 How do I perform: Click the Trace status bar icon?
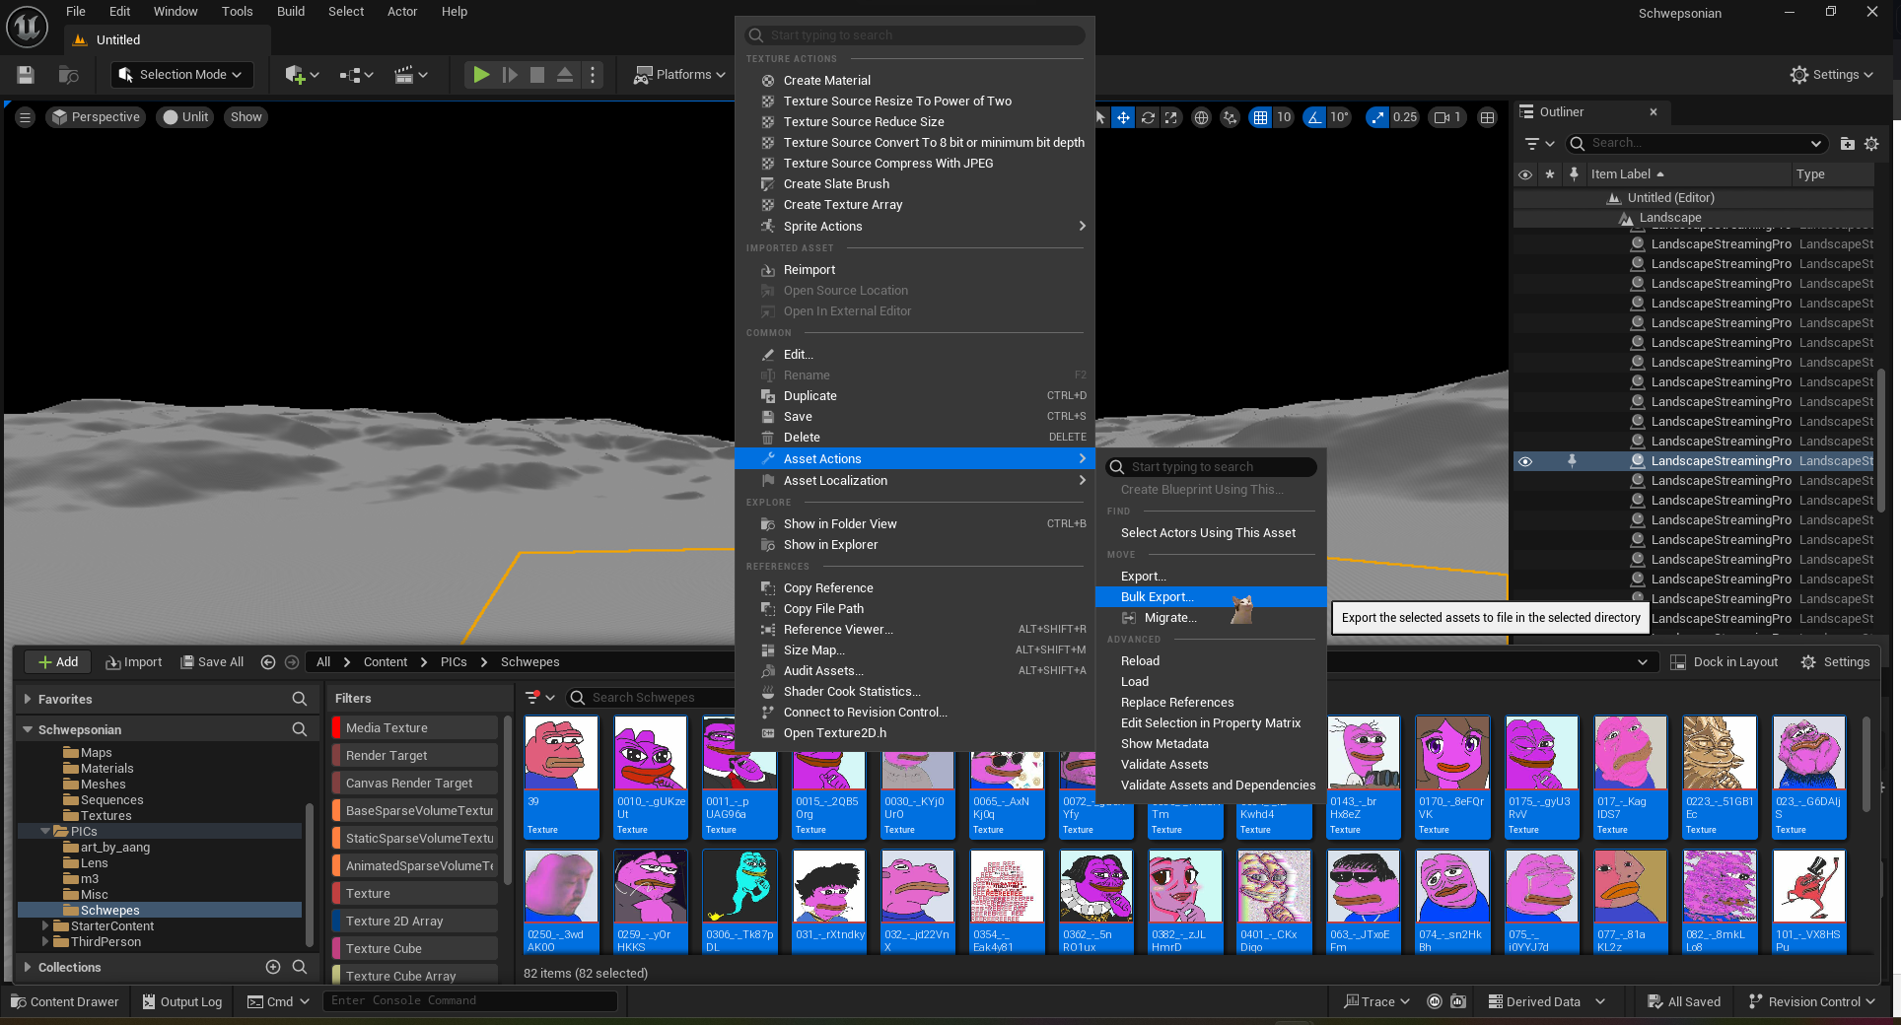1375,1001
